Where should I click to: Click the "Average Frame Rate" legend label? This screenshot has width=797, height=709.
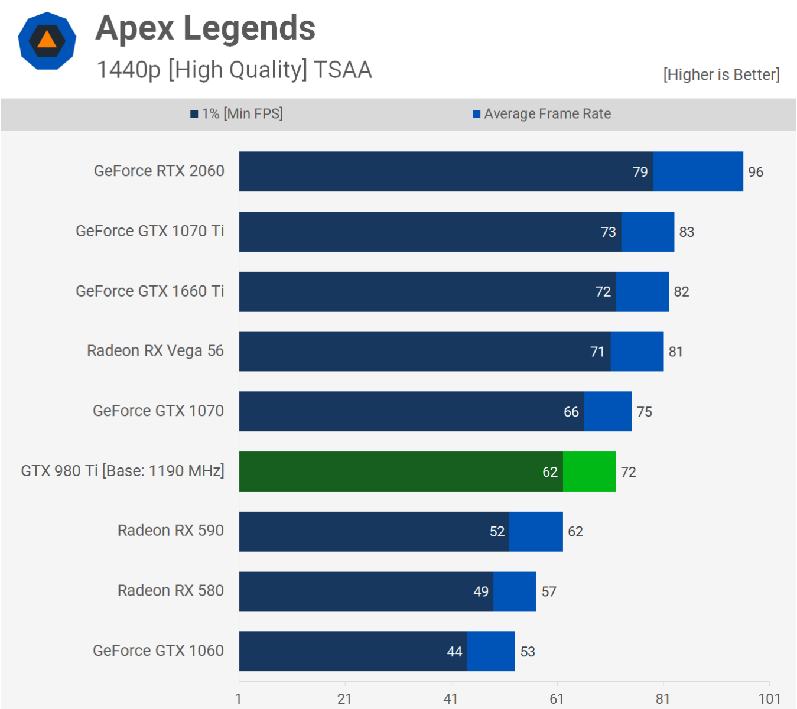coord(548,113)
